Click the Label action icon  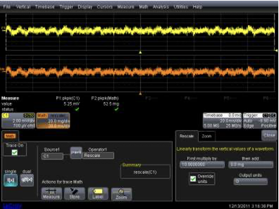pos(98,193)
